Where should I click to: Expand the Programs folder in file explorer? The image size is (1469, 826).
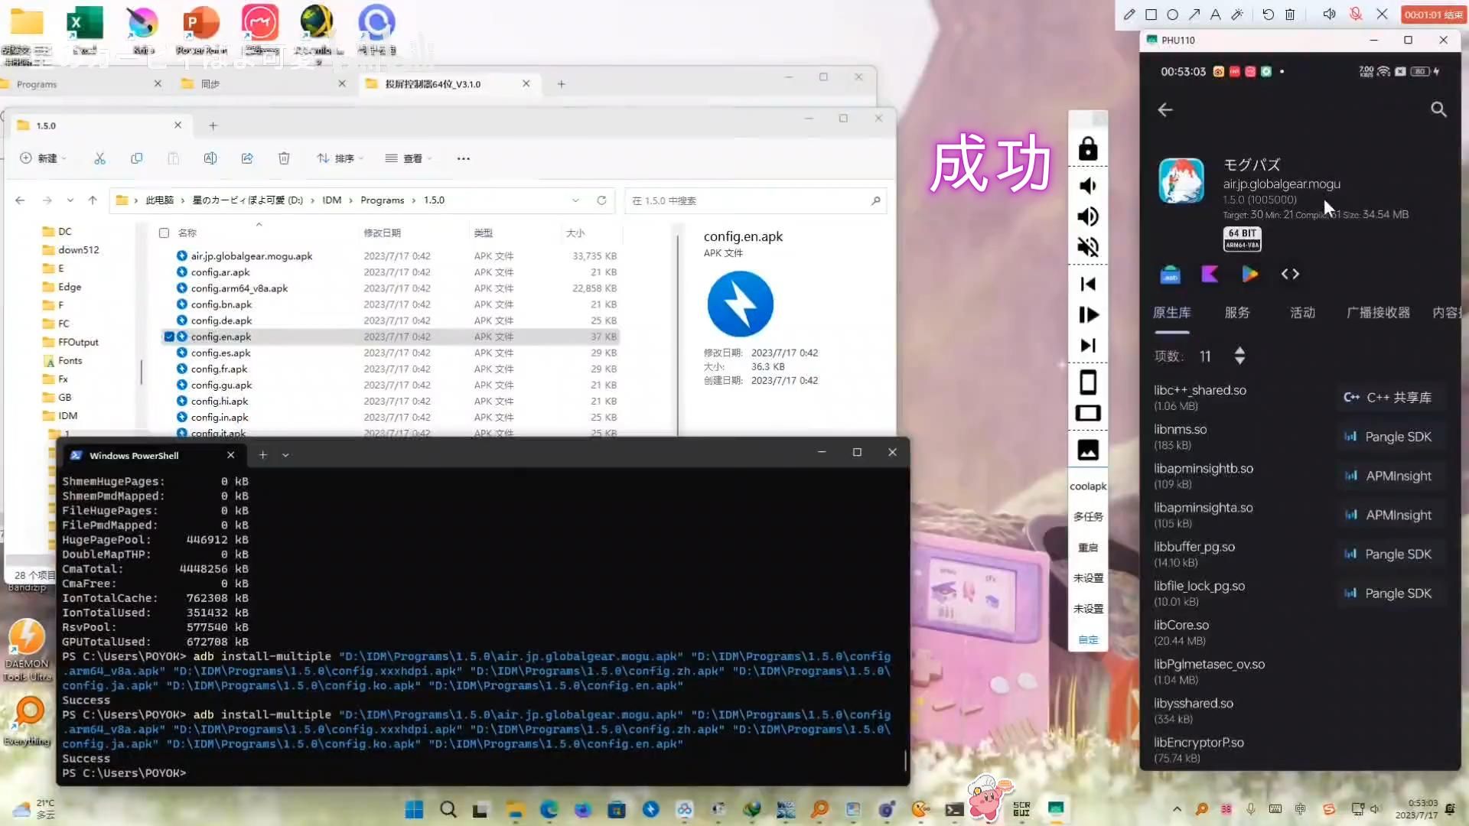coord(412,200)
